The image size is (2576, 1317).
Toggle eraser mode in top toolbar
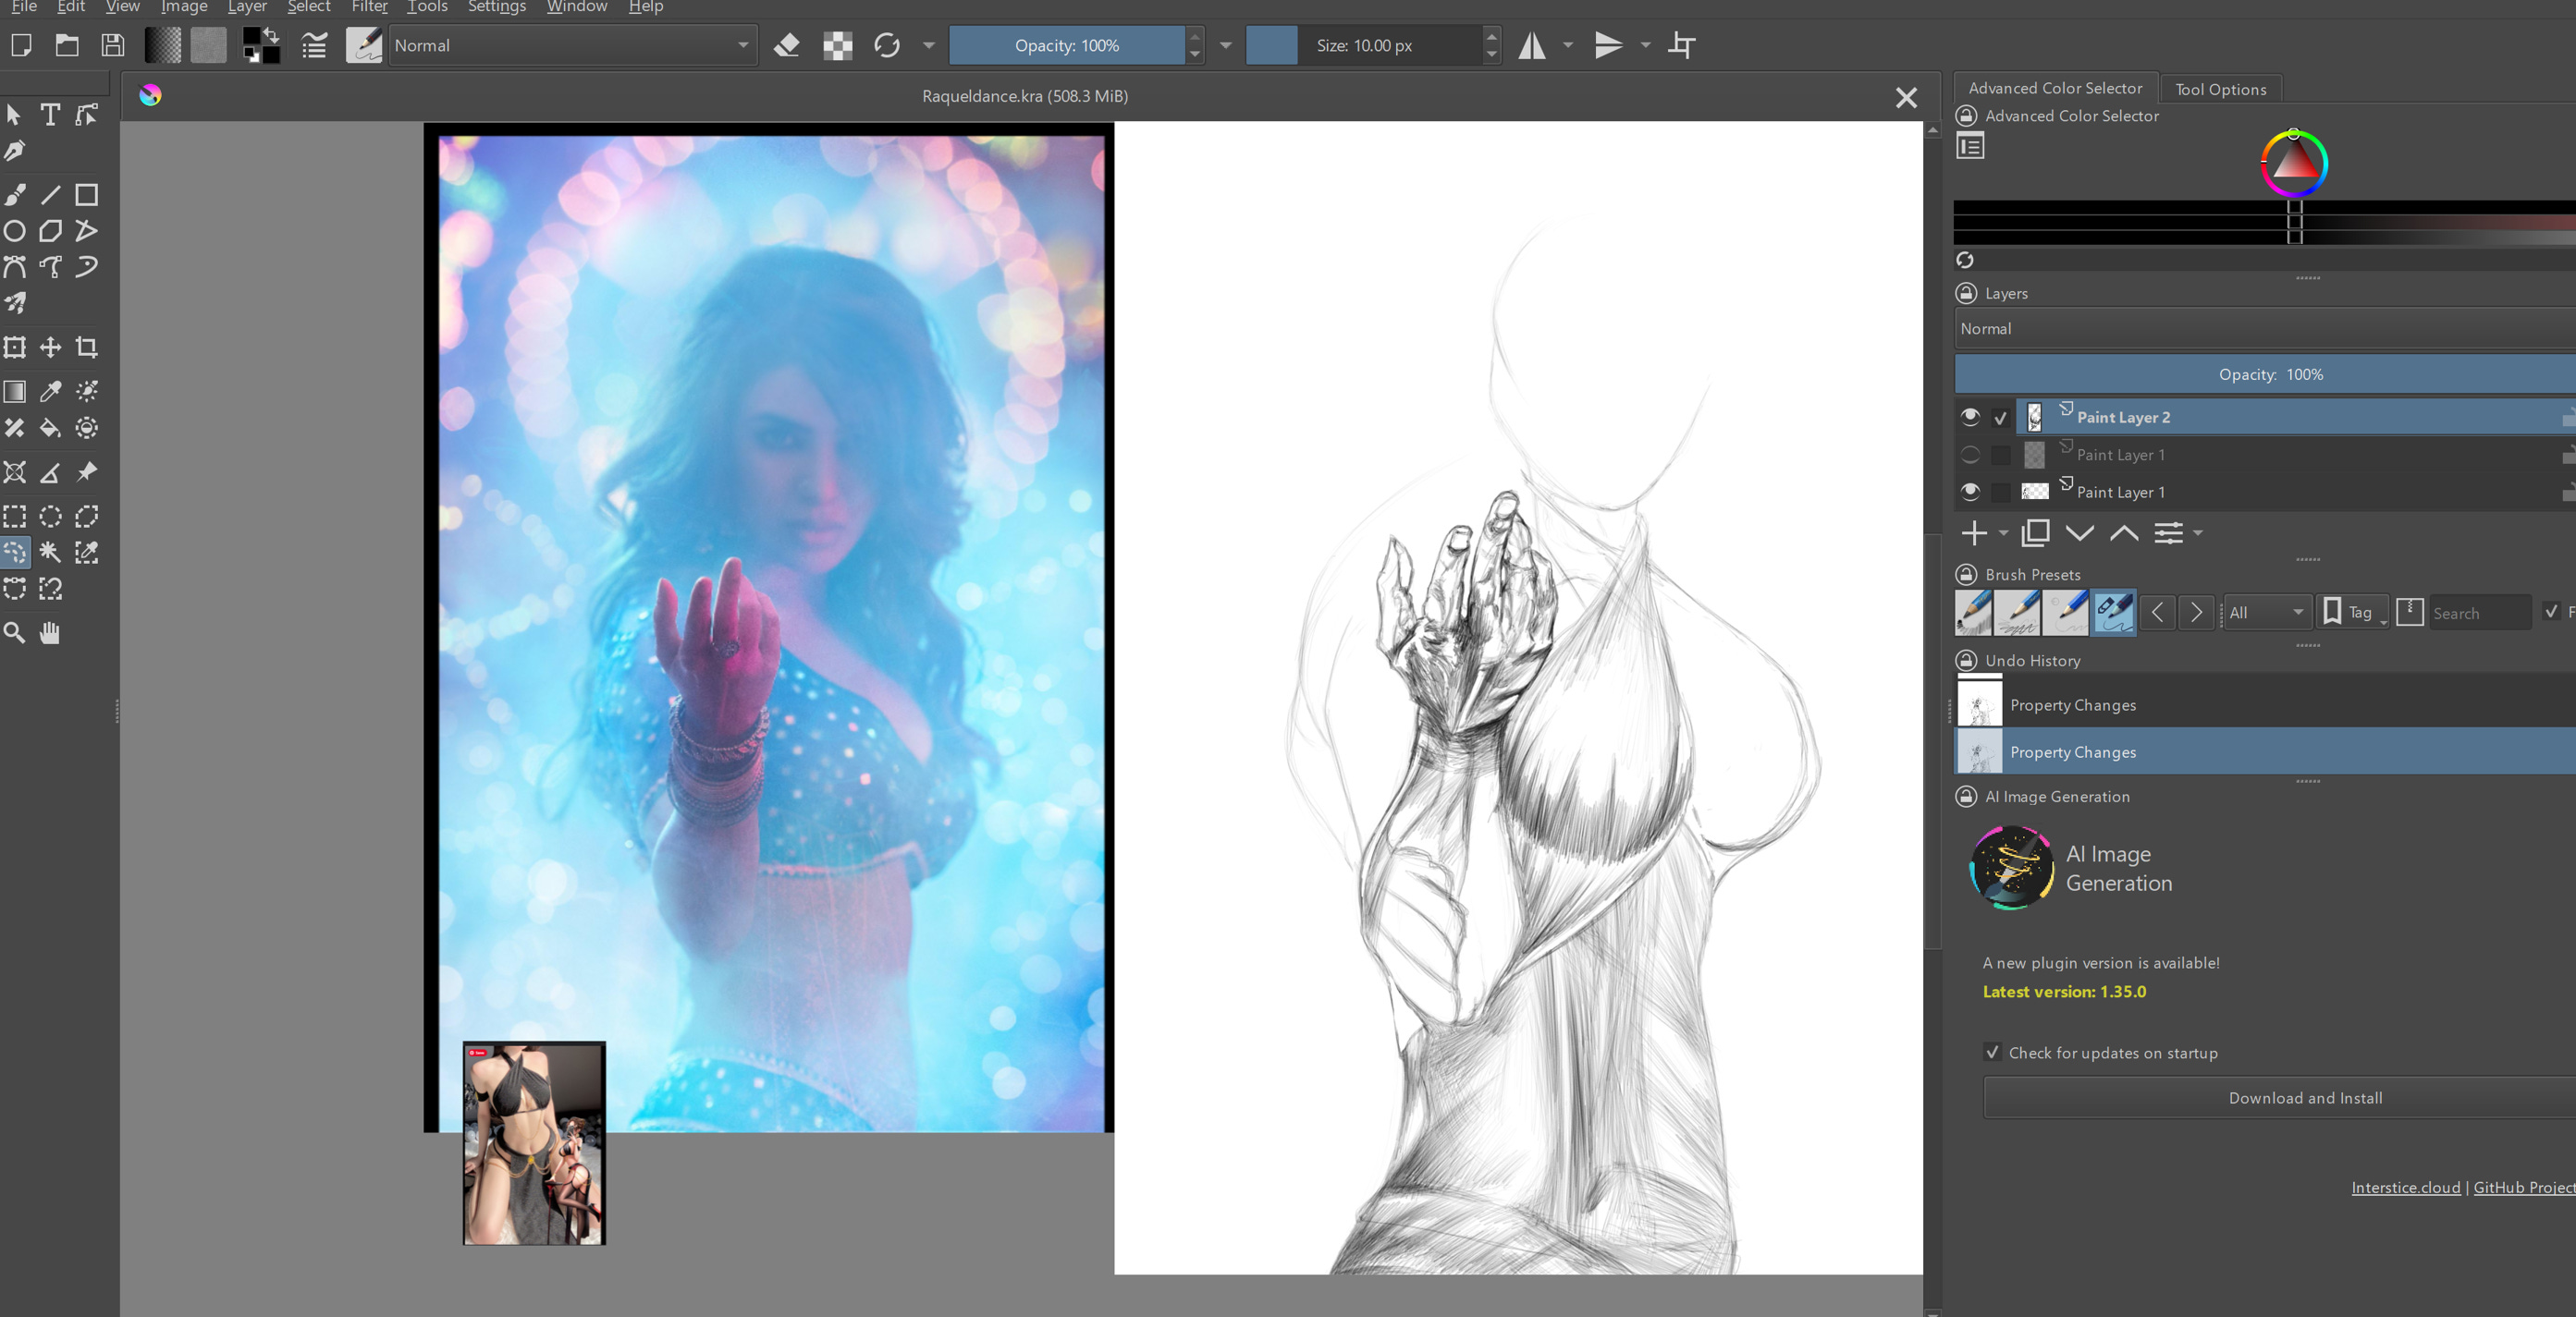[787, 46]
